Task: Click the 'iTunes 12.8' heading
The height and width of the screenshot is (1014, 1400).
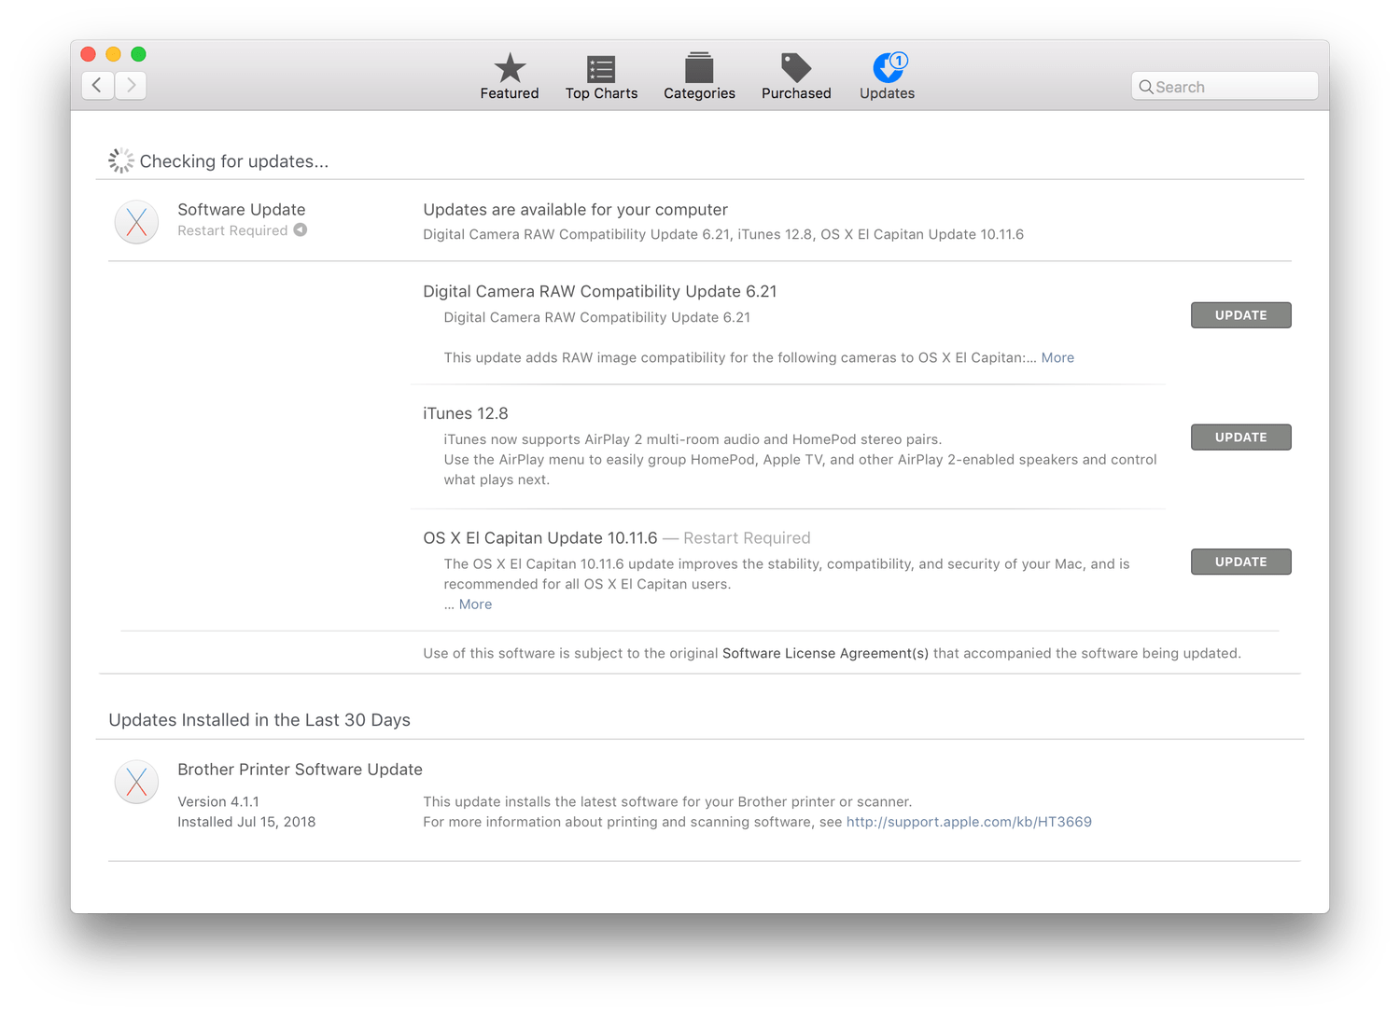Action: pos(466,413)
